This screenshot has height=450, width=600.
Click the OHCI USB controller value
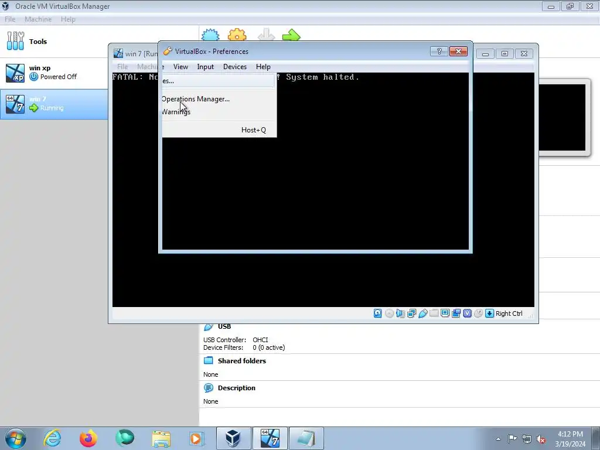[x=260, y=340]
